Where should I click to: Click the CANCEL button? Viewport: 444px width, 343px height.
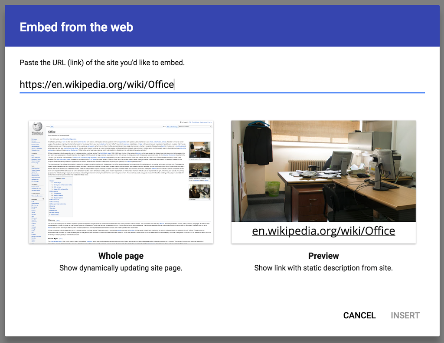[359, 316]
